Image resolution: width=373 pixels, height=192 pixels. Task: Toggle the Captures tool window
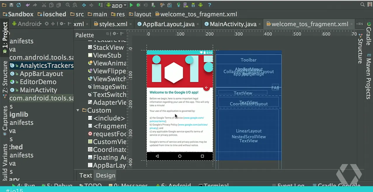(x=5, y=120)
